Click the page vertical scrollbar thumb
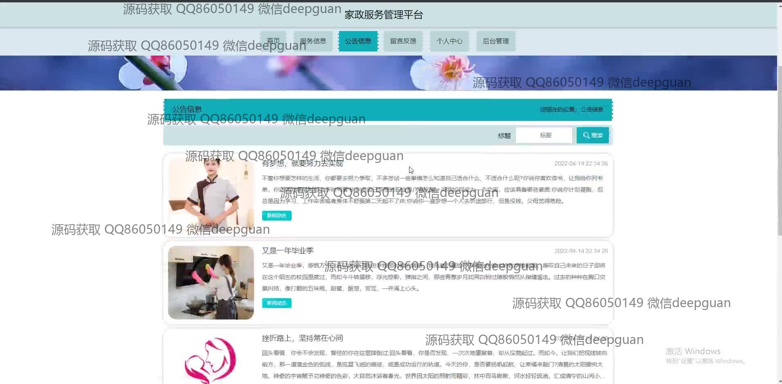782x384 pixels. 780,150
